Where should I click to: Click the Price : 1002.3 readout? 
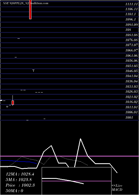pos(20,185)
